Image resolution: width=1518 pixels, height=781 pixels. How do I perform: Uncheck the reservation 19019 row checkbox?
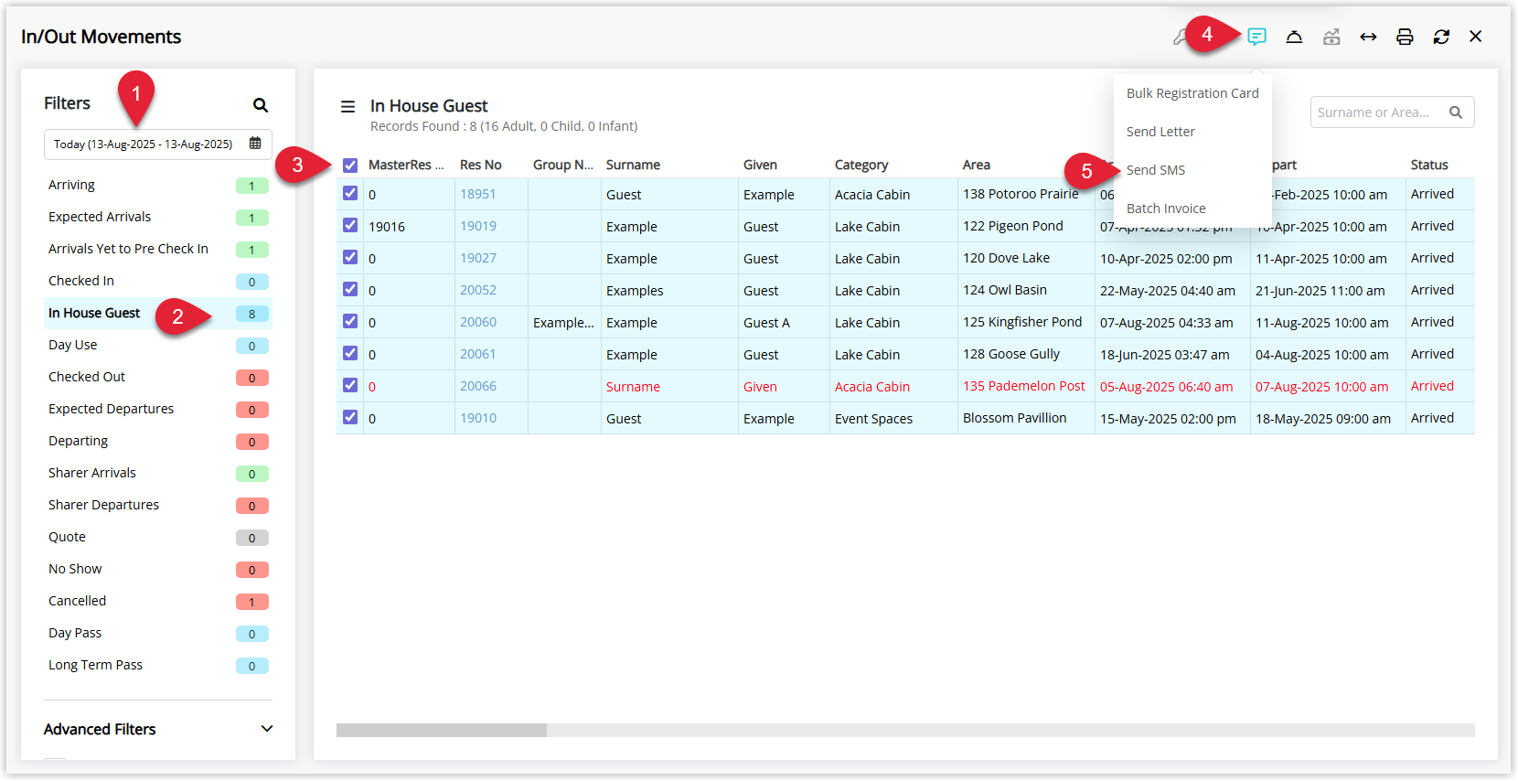350,226
